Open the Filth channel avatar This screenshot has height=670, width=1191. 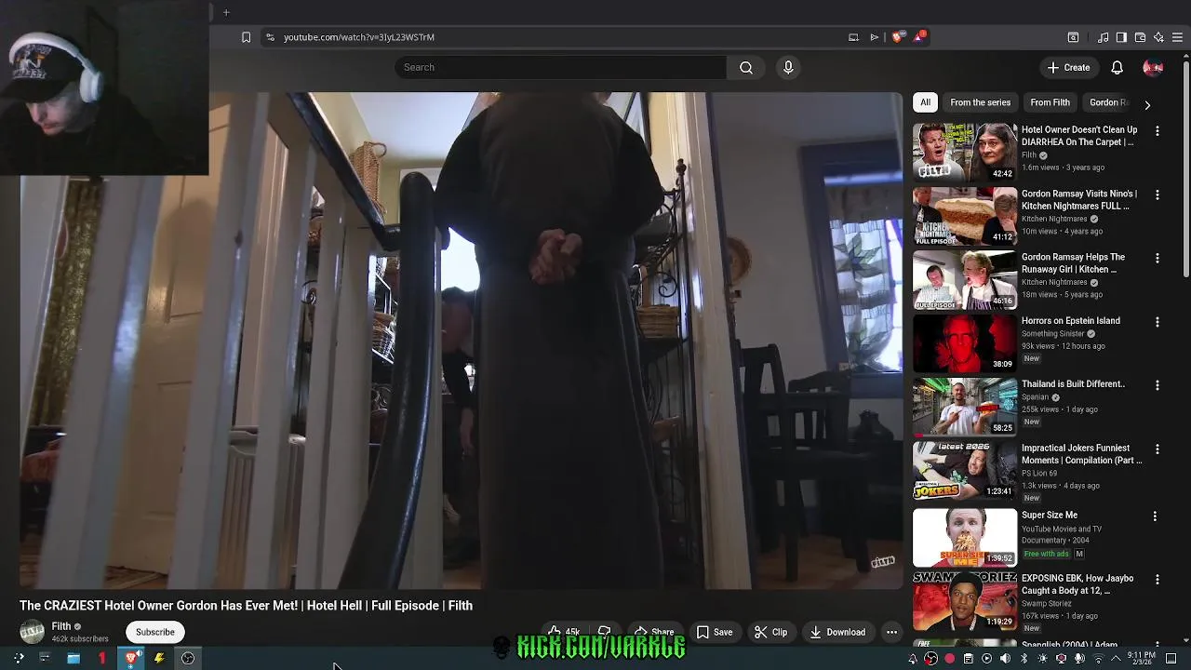coord(32,632)
